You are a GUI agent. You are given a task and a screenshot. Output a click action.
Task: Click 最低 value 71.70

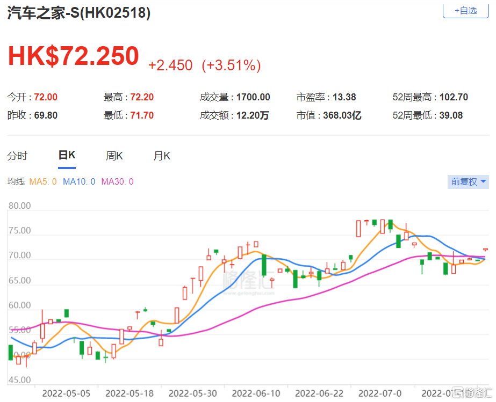click(x=142, y=115)
